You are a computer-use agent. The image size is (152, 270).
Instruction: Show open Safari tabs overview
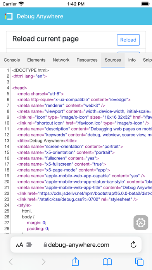point(139,262)
